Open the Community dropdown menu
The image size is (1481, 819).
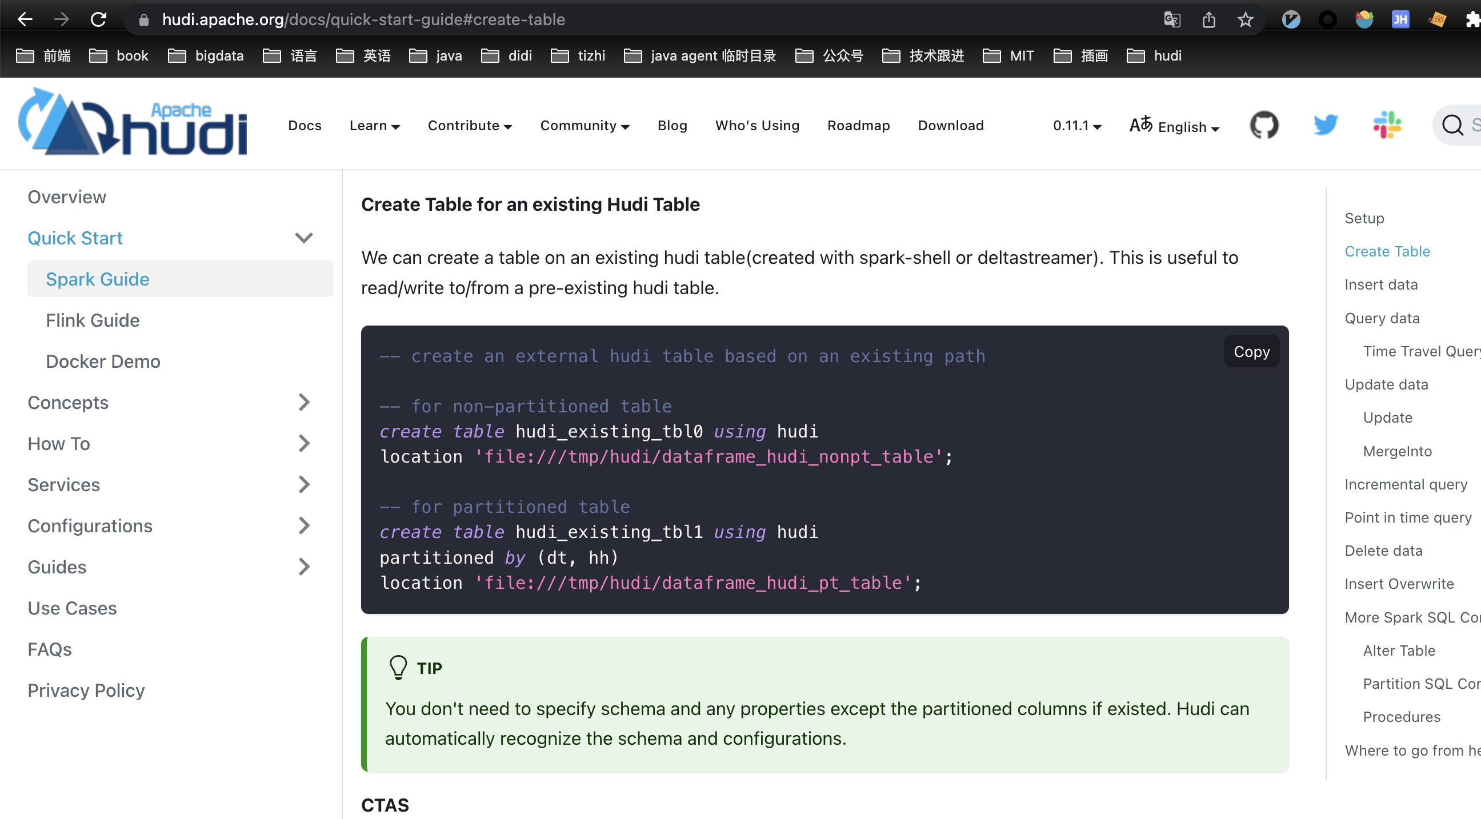click(585, 125)
